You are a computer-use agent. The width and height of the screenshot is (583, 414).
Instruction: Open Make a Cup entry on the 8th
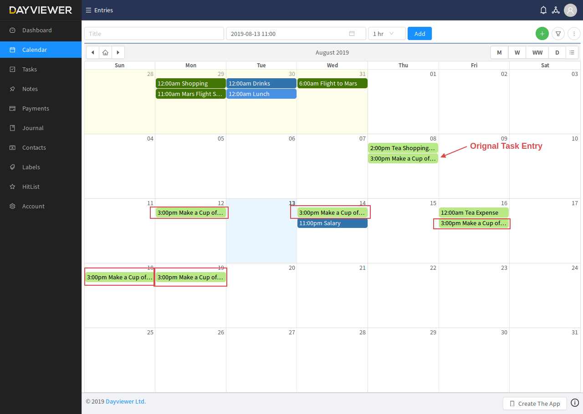(x=403, y=158)
